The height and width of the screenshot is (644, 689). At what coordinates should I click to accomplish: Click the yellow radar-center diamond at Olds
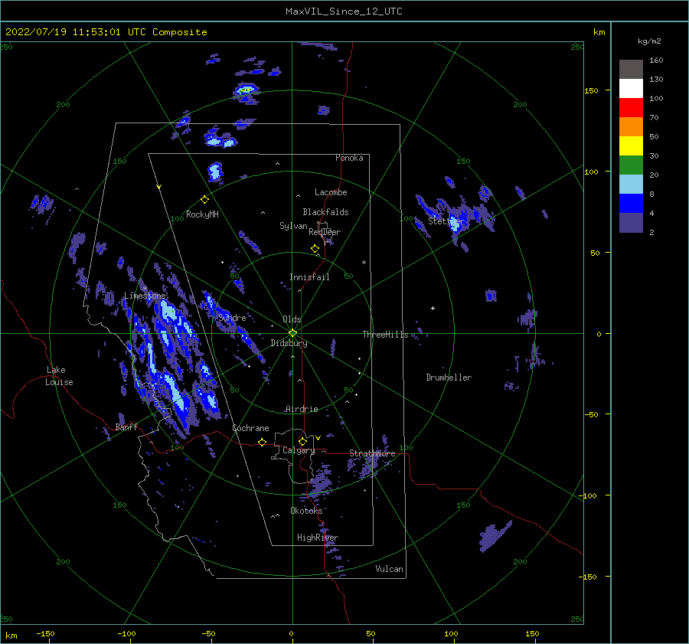click(292, 333)
